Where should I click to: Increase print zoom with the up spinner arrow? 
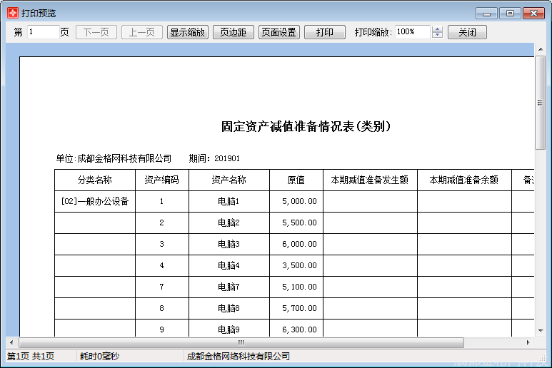(x=438, y=29)
